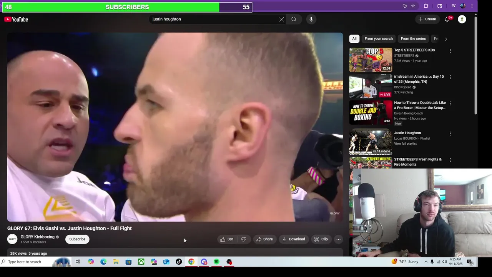
Task: Select the From your search chip
Action: (379, 38)
